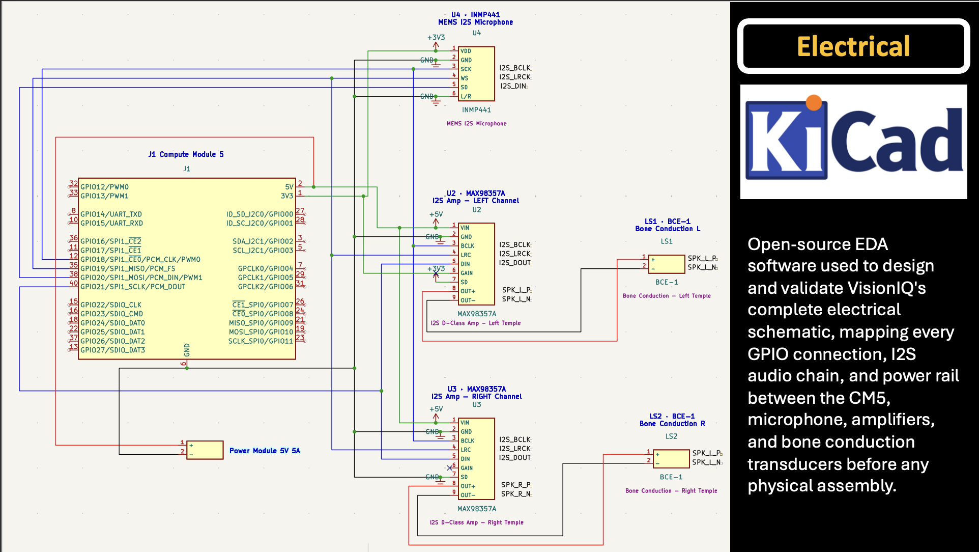Select the LS1 bone conduction speaker symbol
The image size is (979, 552).
click(x=667, y=264)
